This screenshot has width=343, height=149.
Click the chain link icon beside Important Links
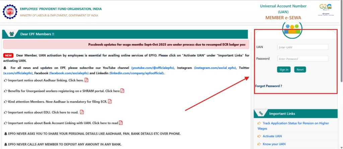click(261, 114)
